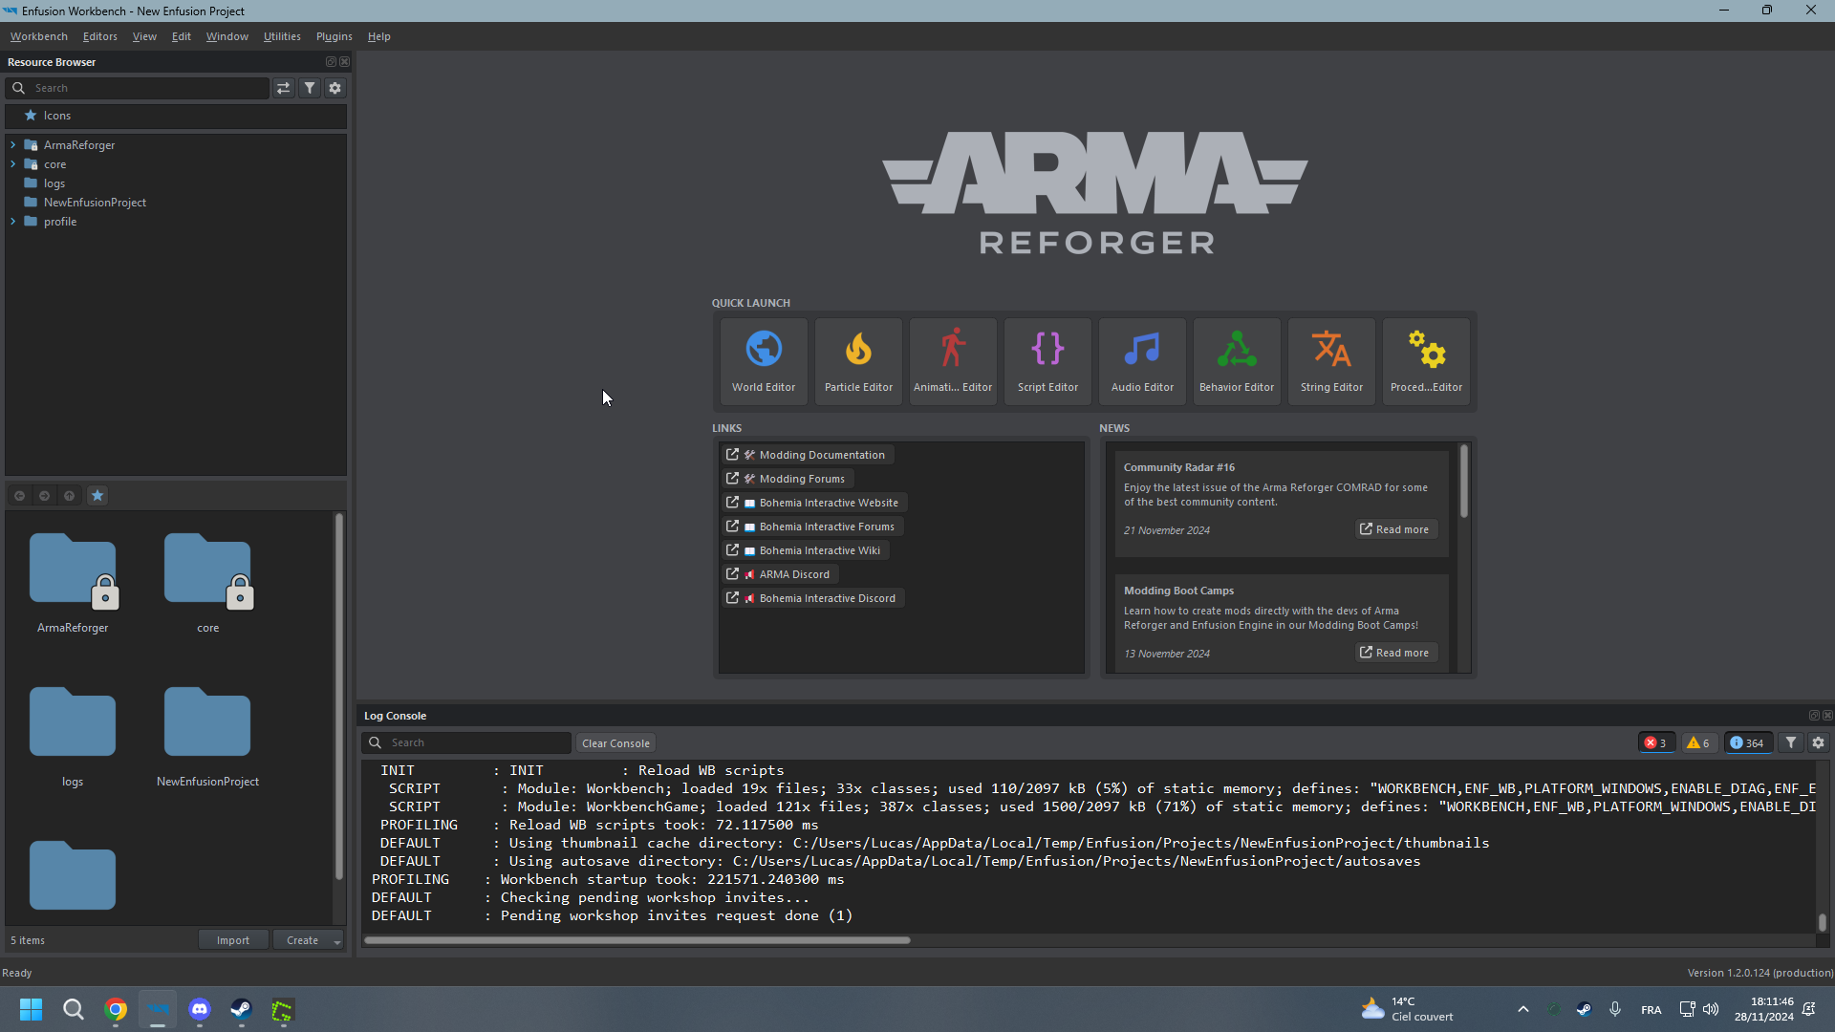Expand the profile tree node
1835x1032 pixels.
(13, 222)
